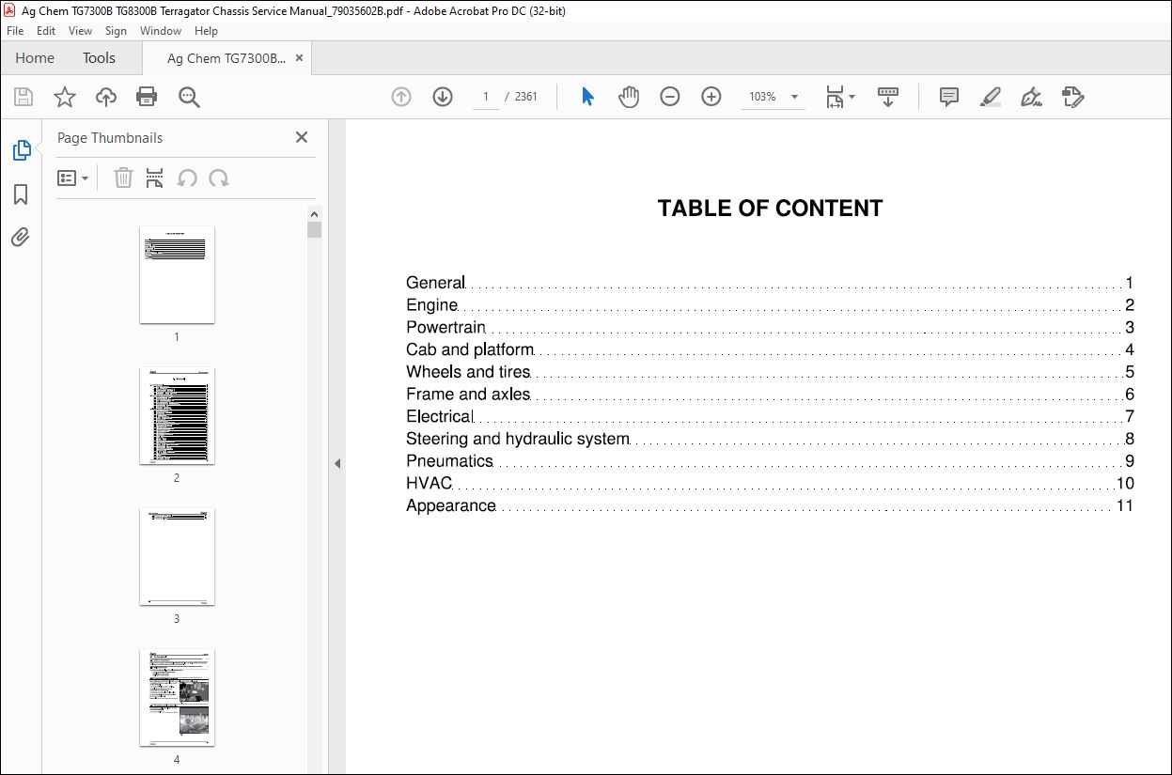Select page 3 thumbnail
This screenshot has width=1172, height=775.
(x=177, y=556)
